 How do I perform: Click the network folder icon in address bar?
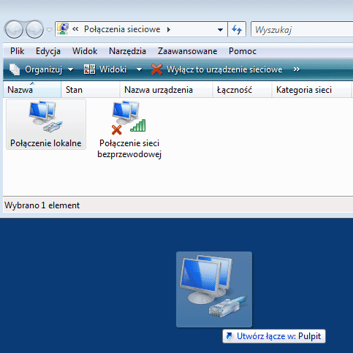point(63,29)
